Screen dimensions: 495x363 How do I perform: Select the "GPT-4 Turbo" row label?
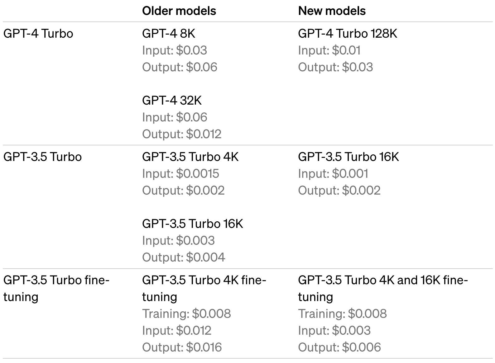38,33
